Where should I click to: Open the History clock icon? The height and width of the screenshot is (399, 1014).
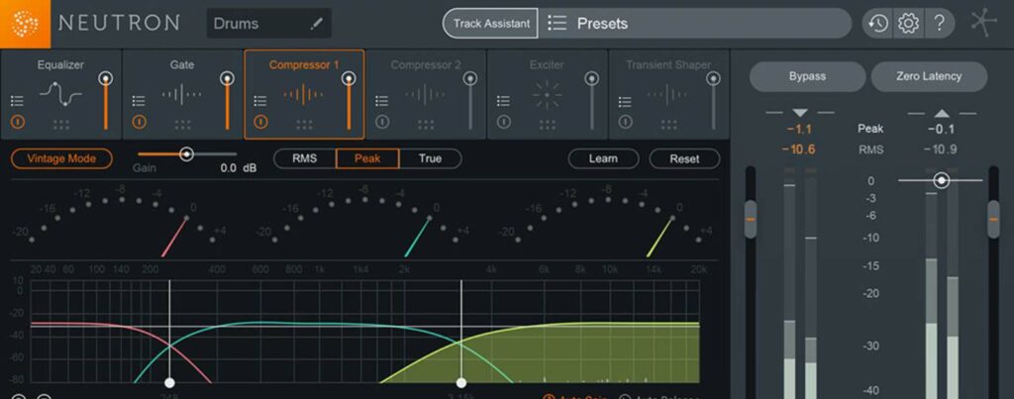point(878,23)
